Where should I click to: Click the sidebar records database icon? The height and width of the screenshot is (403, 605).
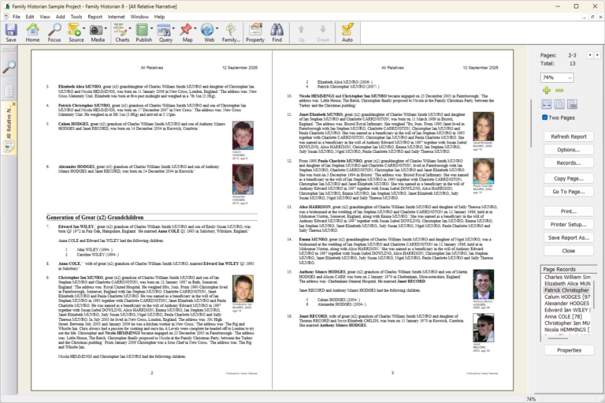pyautogui.click(x=9, y=91)
